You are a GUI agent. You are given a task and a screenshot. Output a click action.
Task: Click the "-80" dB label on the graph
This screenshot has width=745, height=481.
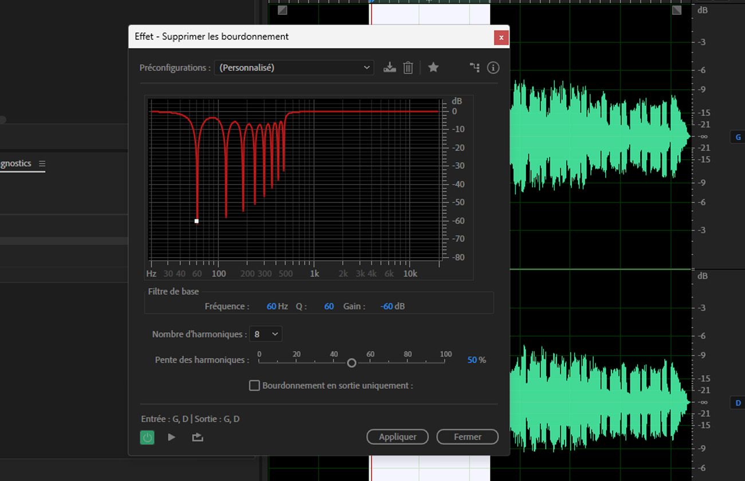tap(457, 258)
